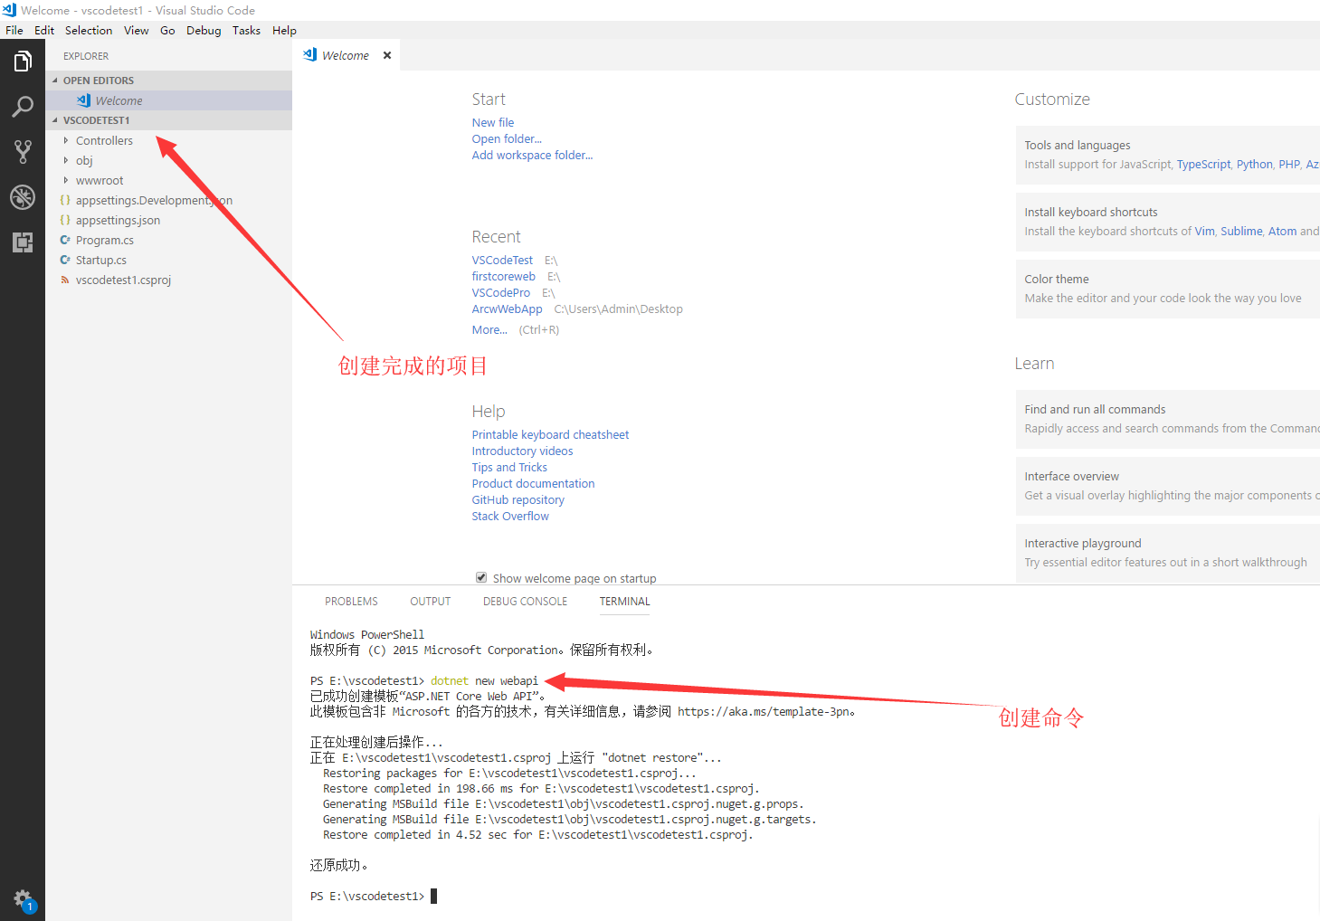Click the Manage gear icon
The image size is (1320, 921).
coord(23,898)
